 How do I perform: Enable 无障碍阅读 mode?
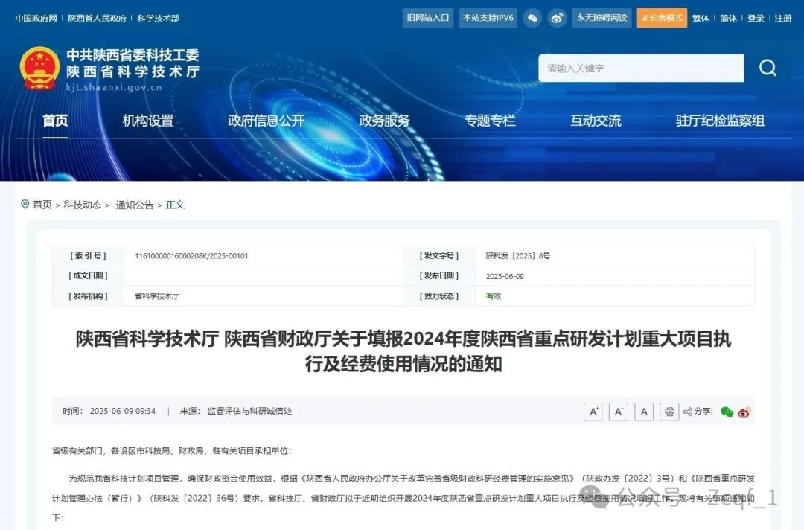602,18
